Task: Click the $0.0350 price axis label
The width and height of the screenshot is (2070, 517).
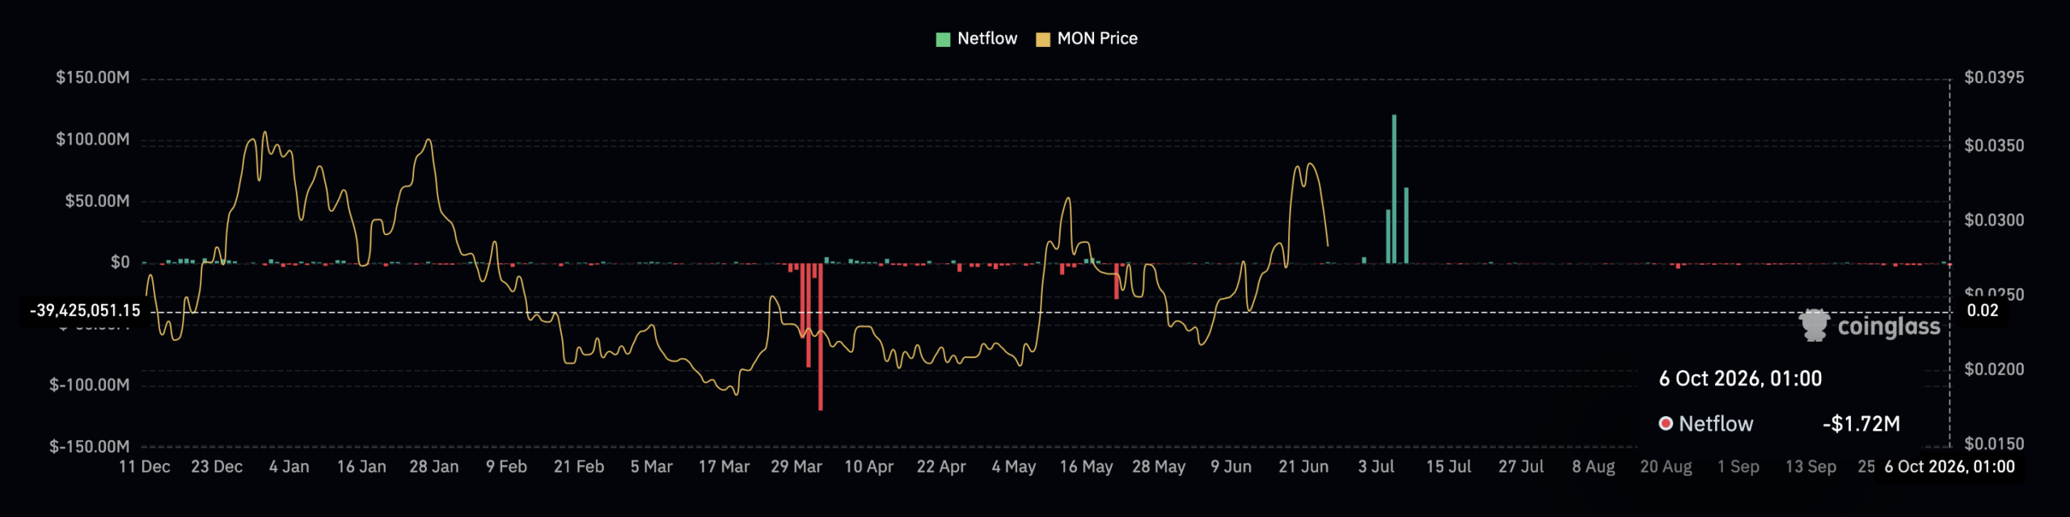Action: coord(1994,146)
